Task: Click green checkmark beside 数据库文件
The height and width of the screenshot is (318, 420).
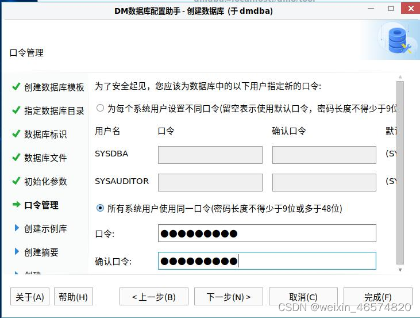Action: (x=16, y=157)
